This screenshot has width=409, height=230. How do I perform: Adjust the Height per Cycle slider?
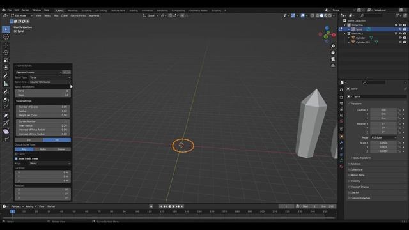[x=43, y=115]
